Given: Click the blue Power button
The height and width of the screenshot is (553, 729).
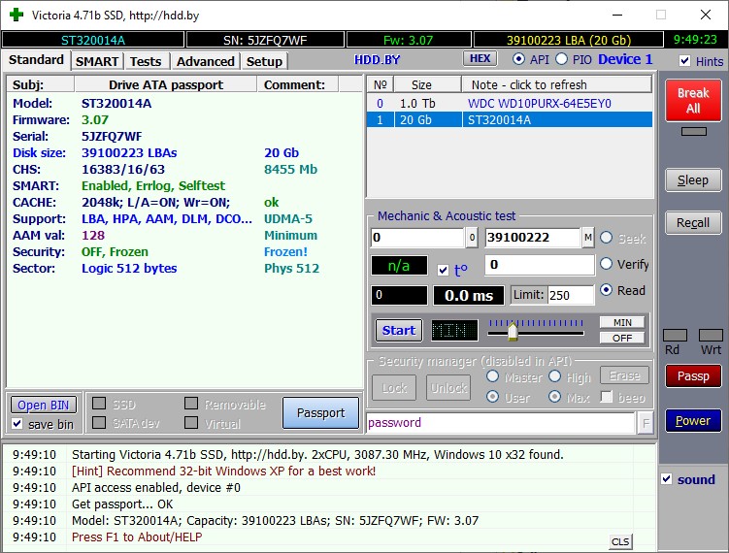Looking at the screenshot, I should point(693,421).
